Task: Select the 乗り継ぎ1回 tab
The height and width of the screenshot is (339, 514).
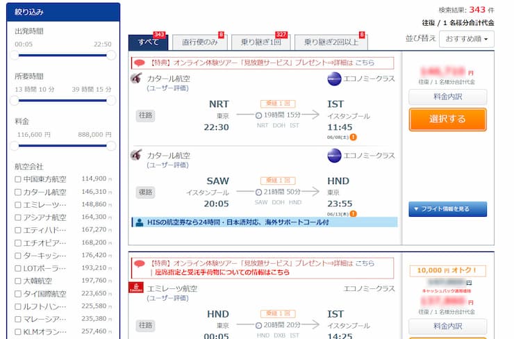Action: [260, 42]
